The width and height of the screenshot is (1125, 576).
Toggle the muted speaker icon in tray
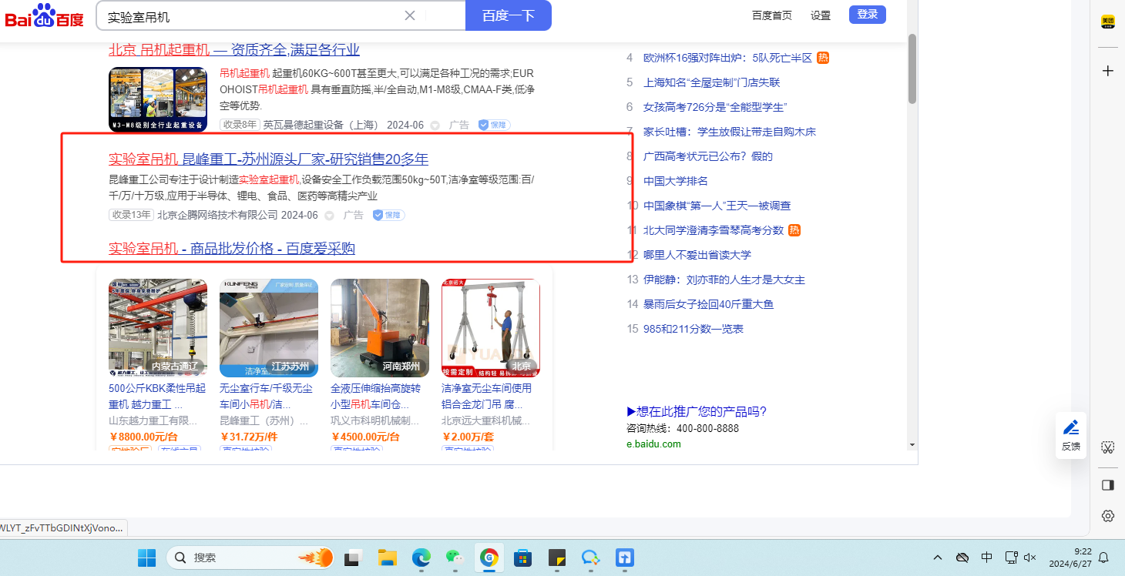[1030, 558]
